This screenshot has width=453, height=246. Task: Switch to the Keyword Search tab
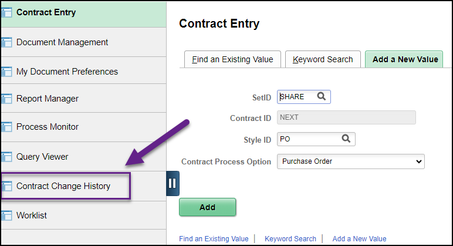[323, 59]
